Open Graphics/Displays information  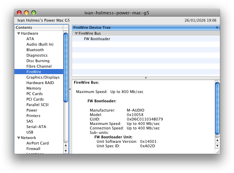tap(43, 77)
